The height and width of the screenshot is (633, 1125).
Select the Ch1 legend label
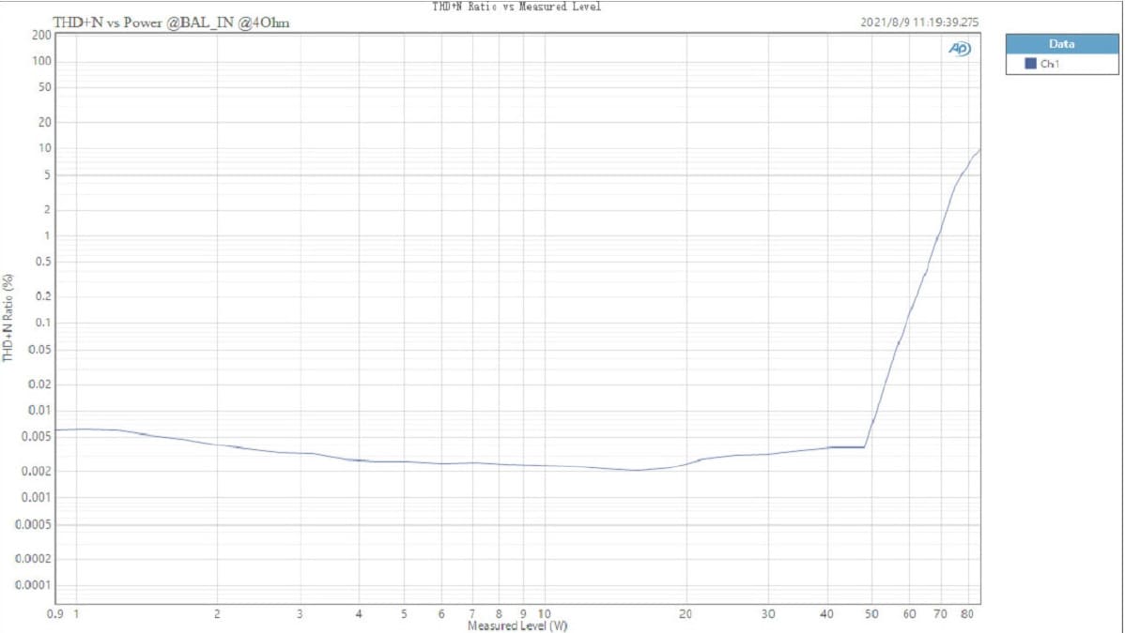pyautogui.click(x=1050, y=64)
